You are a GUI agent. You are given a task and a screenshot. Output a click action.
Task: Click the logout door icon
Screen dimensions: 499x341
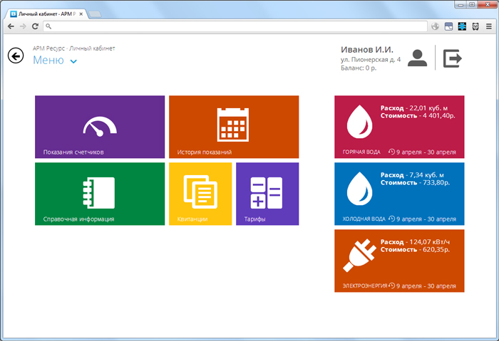coord(453,58)
